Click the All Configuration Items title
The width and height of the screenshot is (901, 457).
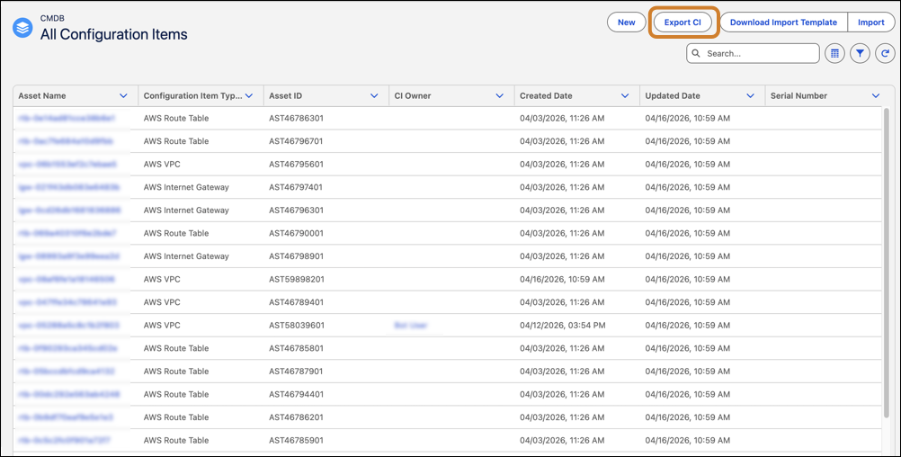click(114, 34)
